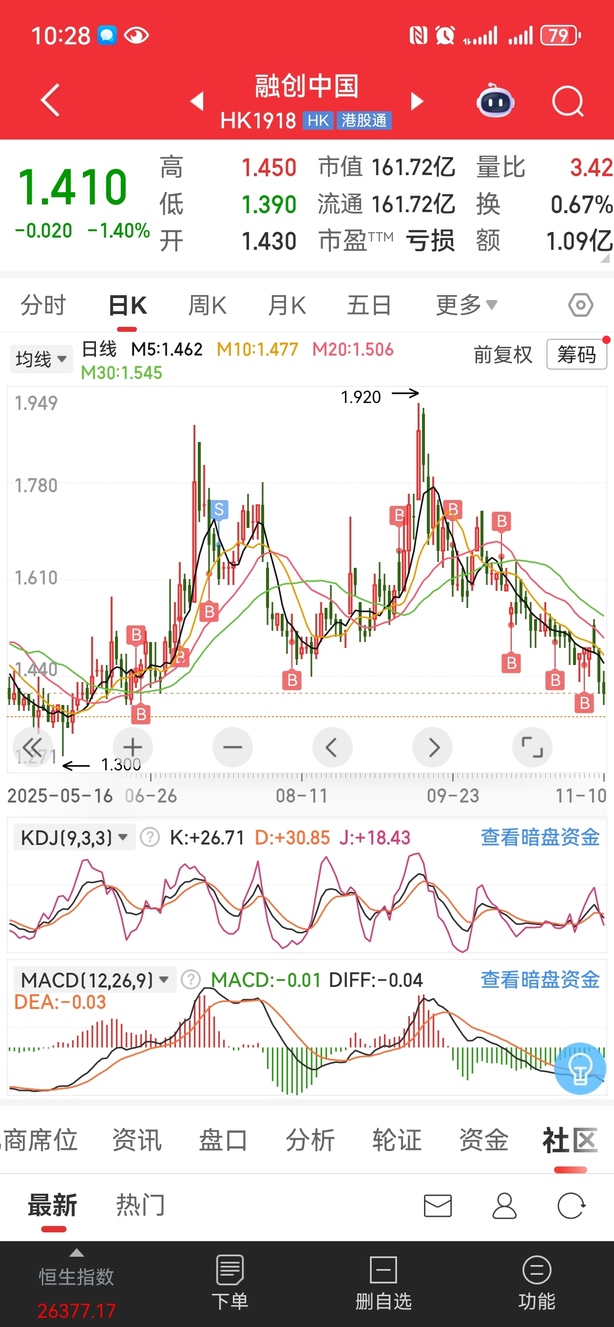
Task: Move chart right with right chevron button
Action: [x=433, y=747]
